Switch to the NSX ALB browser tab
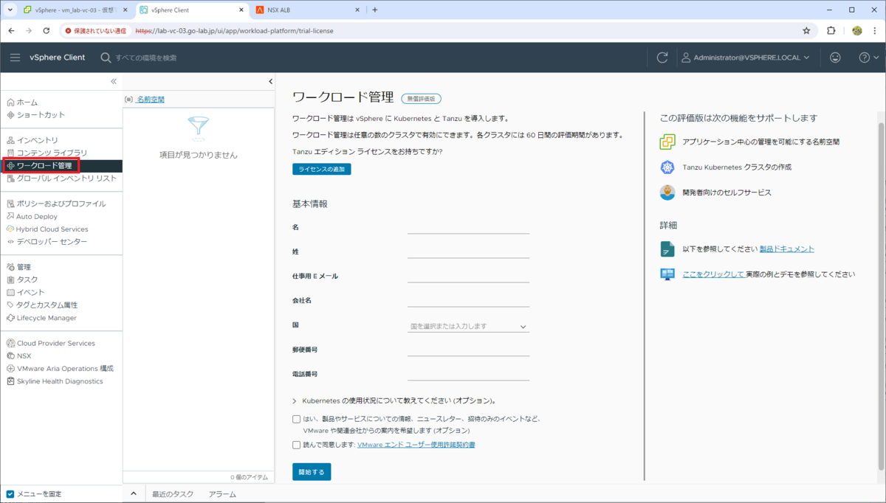This screenshot has width=886, height=503. pos(306,10)
